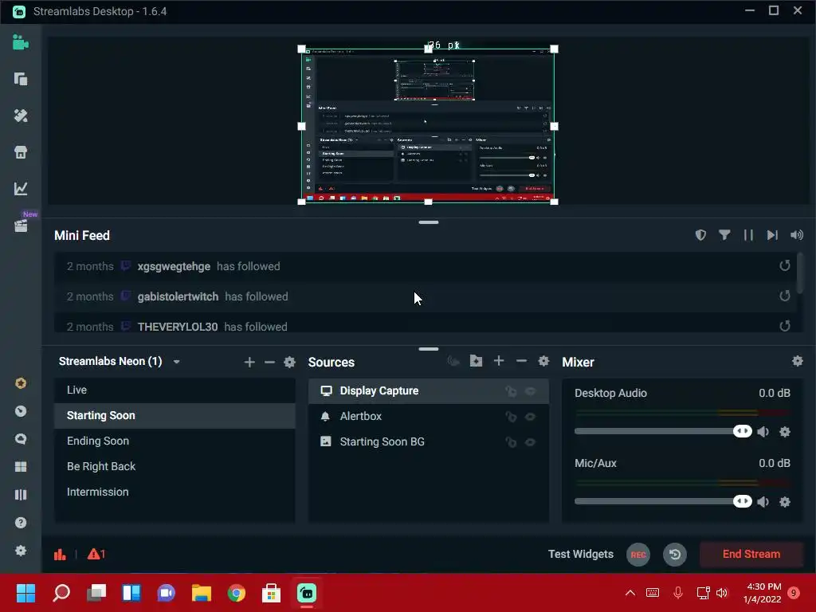
Task: Replay the xgsgwegtehge follow alert
Action: coord(785,266)
